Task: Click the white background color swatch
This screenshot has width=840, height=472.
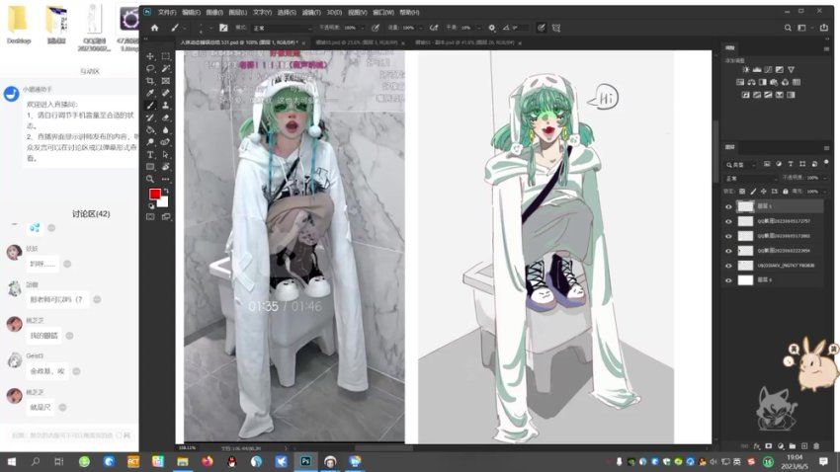Action: pyautogui.click(x=164, y=202)
